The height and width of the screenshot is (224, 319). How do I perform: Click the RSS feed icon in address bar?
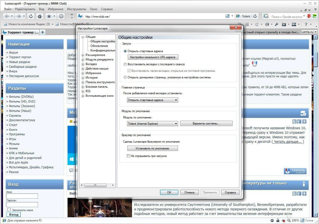228,16
